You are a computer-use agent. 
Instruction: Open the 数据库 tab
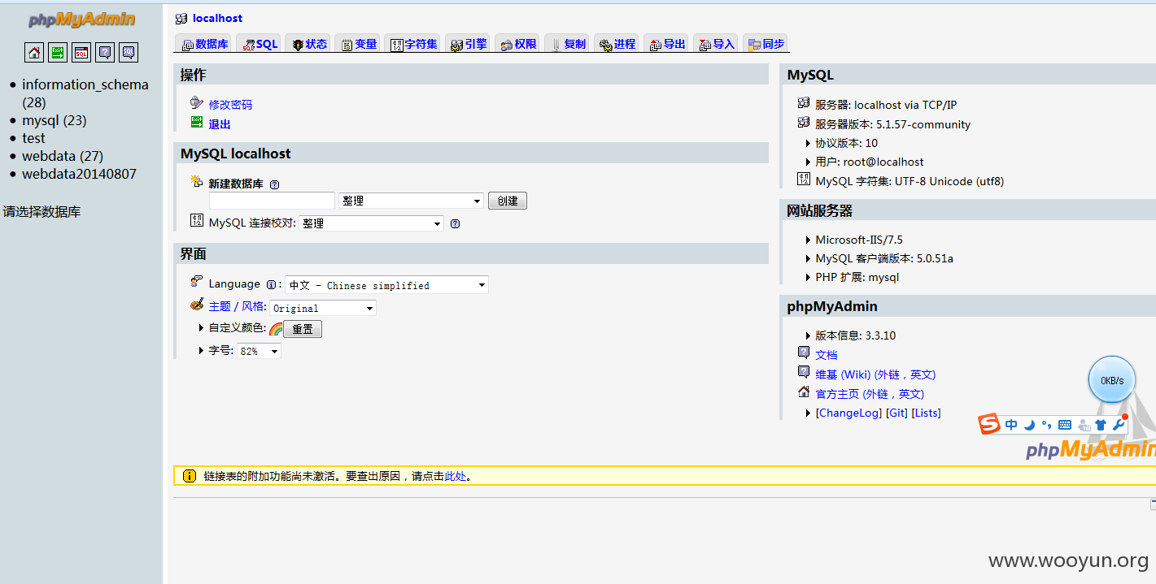pyautogui.click(x=205, y=44)
